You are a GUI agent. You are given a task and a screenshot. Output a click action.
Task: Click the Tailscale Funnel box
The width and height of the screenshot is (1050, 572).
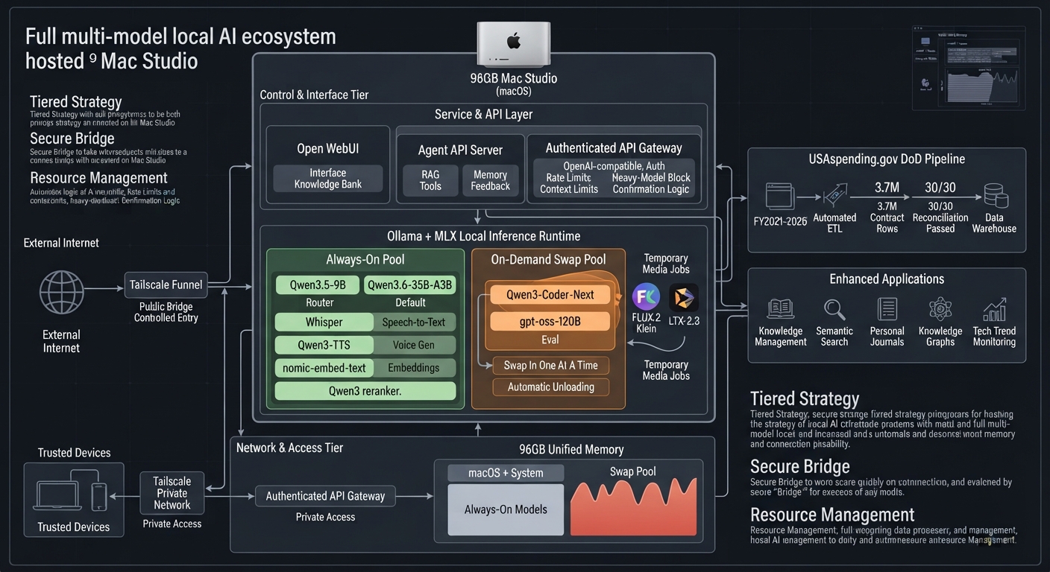click(x=166, y=285)
